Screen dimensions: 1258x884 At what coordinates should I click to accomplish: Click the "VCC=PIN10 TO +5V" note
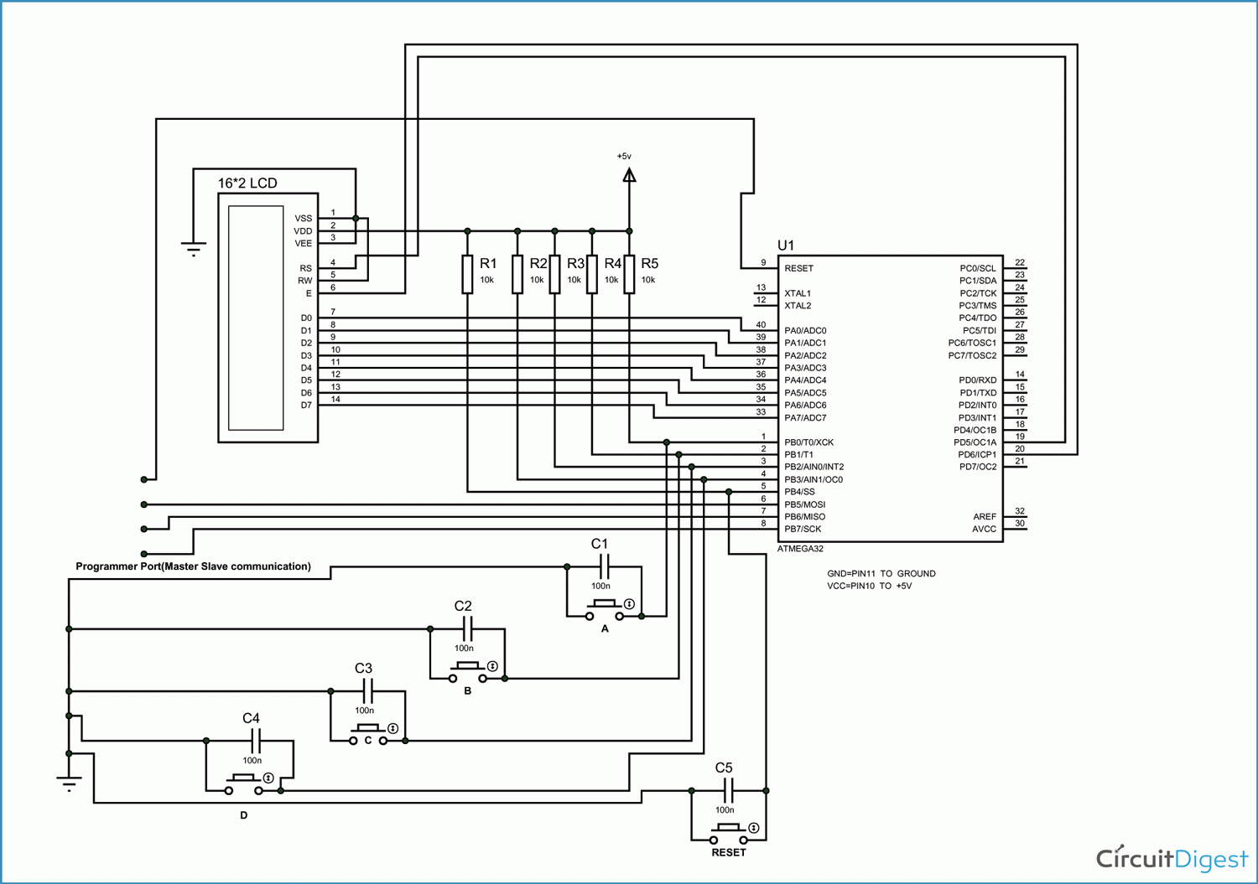[x=869, y=587]
